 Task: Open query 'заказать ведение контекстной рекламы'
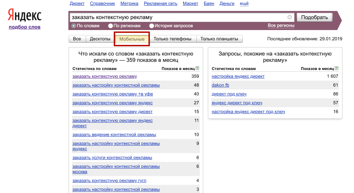tap(114, 135)
